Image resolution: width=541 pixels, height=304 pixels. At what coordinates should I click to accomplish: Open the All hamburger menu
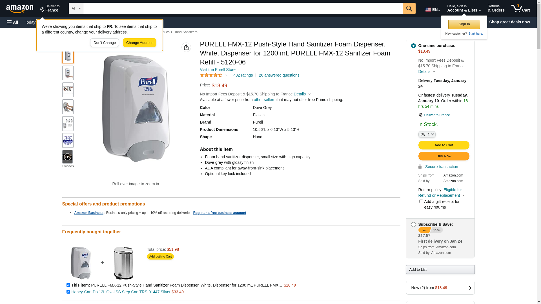(x=12, y=22)
